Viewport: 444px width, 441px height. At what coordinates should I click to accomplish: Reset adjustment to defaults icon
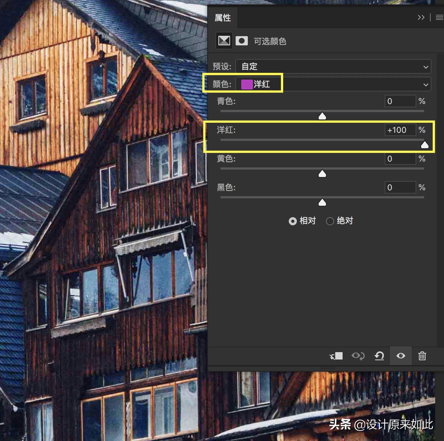(379, 356)
